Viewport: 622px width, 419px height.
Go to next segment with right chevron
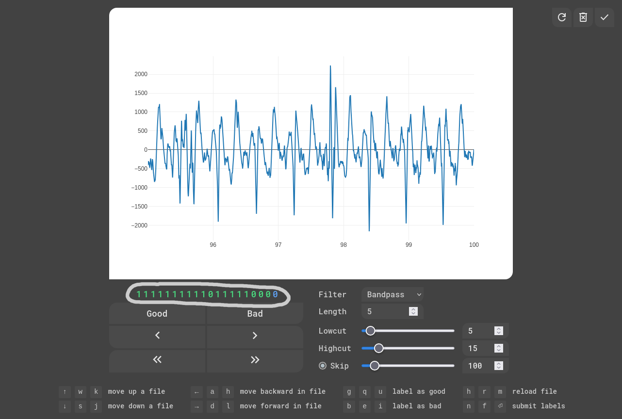255,336
